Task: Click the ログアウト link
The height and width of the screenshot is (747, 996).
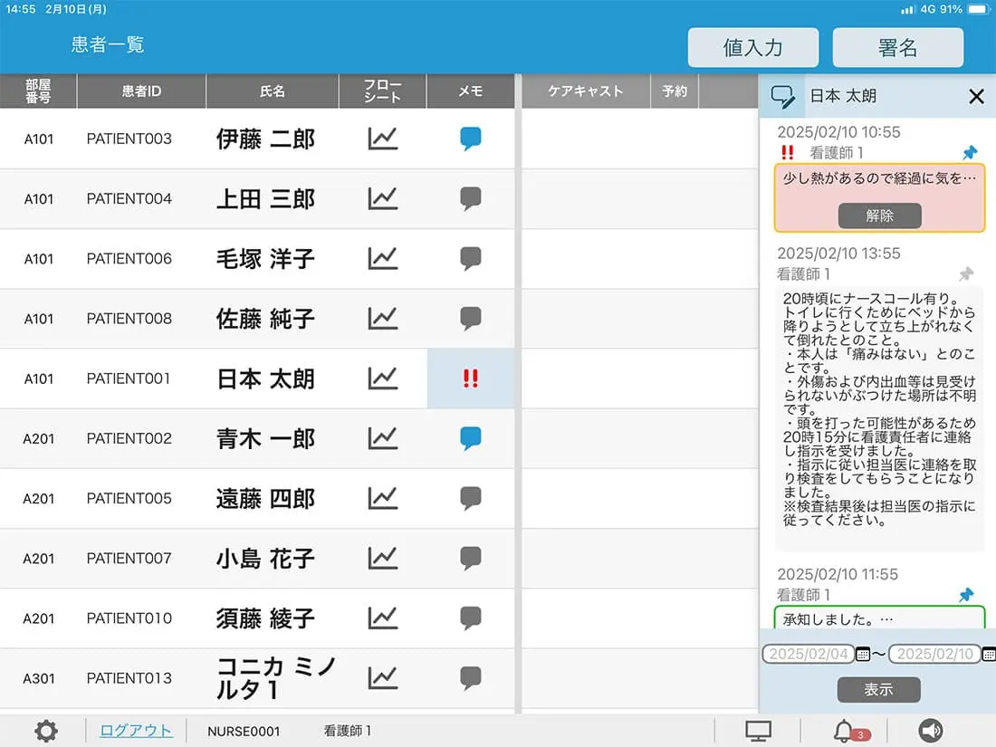Action: (x=136, y=731)
